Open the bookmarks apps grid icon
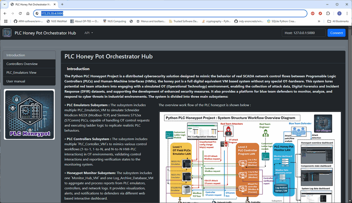352x203 pixels. point(6,21)
